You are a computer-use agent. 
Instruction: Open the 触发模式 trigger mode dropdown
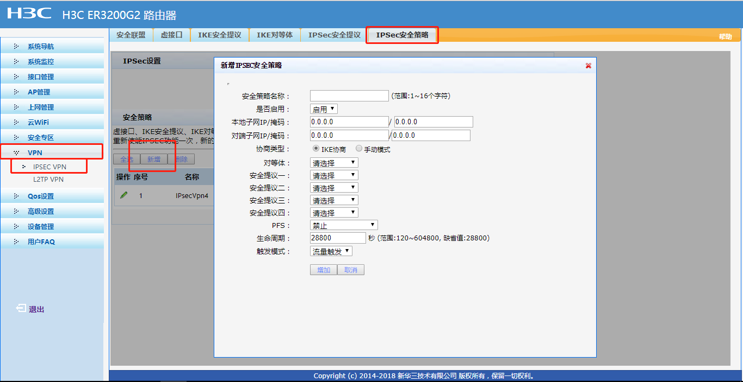tap(331, 250)
